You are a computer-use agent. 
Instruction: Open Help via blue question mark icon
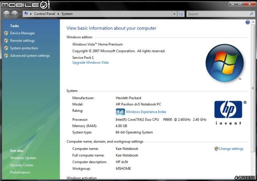coord(247,22)
